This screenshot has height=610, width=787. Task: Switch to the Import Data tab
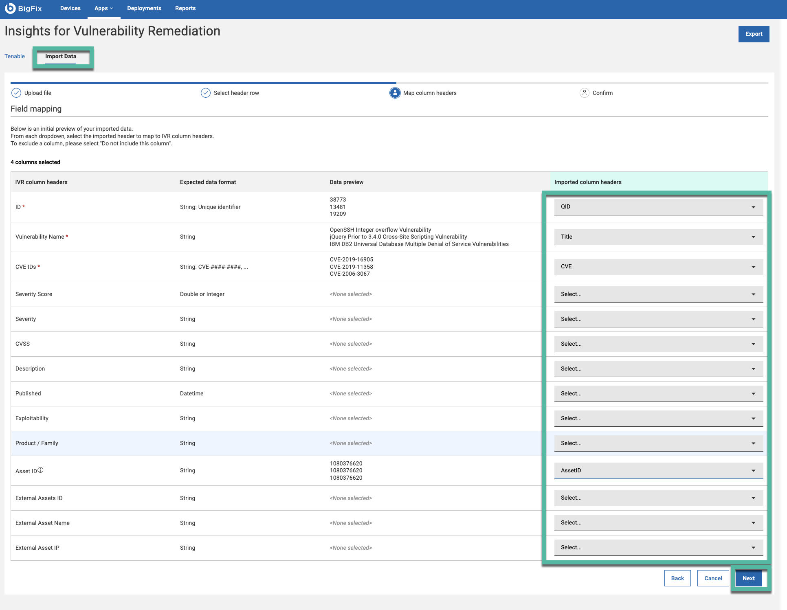point(61,57)
